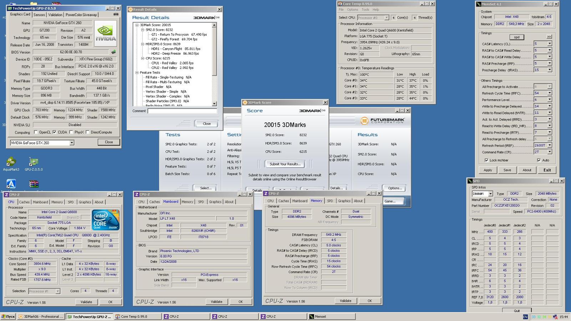The width and height of the screenshot is (571, 321).
Task: Click the EN language indicator in tray
Action: tap(525, 317)
